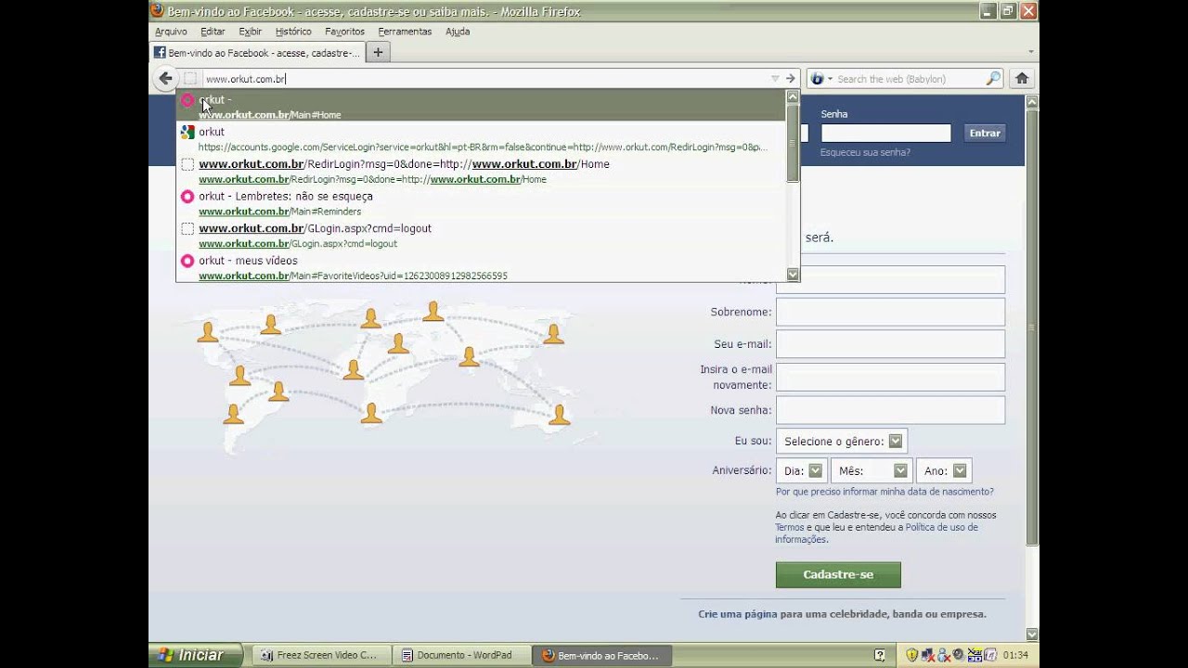Click the pink Orkut icon beside 'orkut - meus vídeos'
1188x668 pixels.
coord(187,261)
